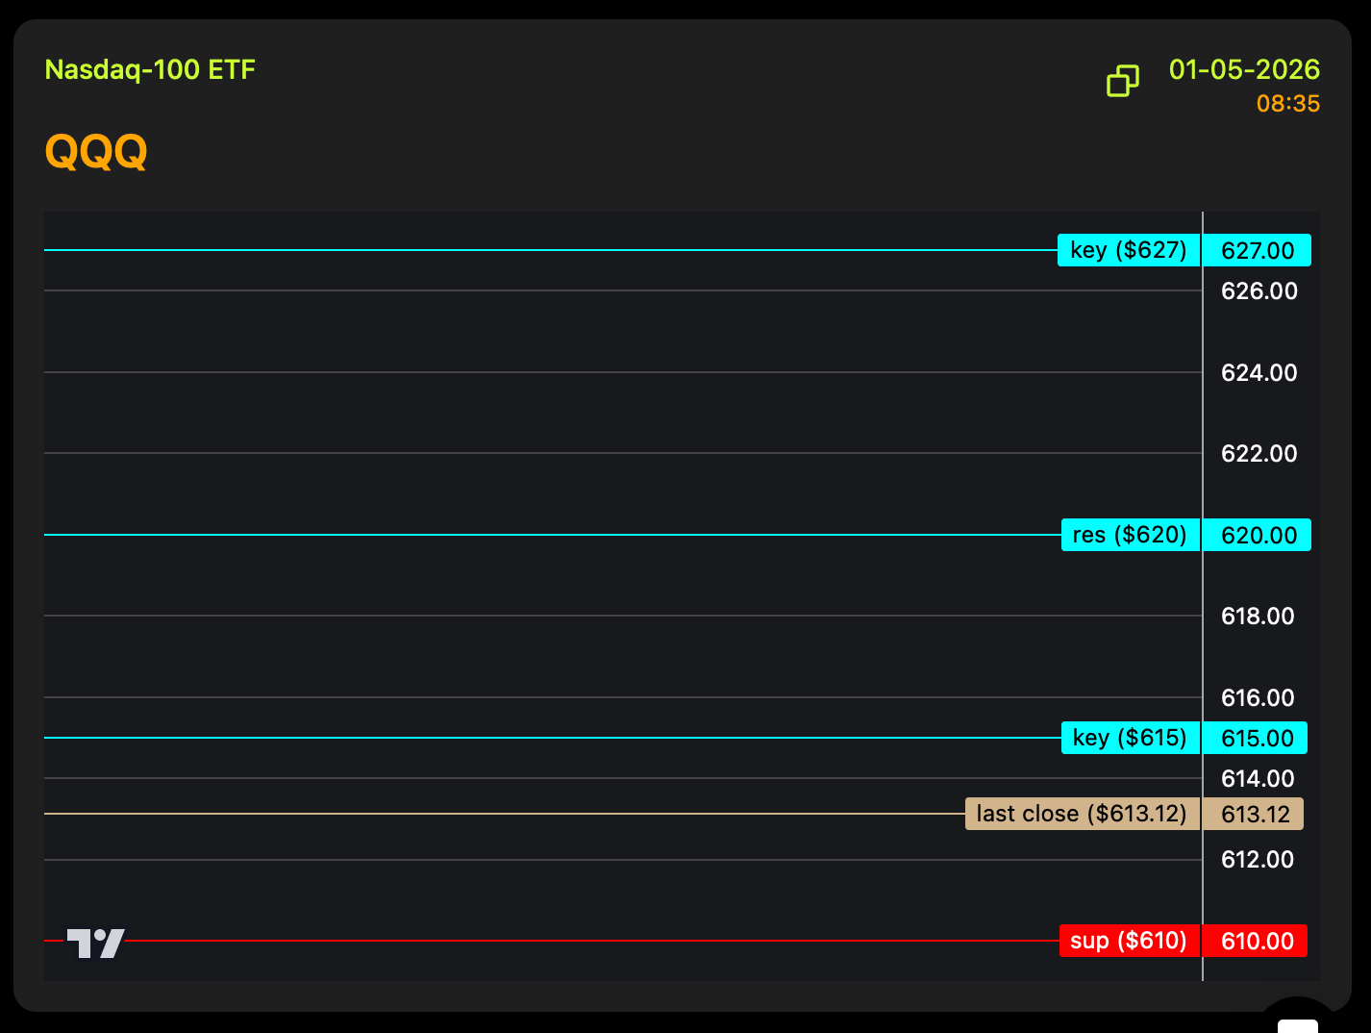Click the 624.00 price axis value

click(x=1259, y=373)
